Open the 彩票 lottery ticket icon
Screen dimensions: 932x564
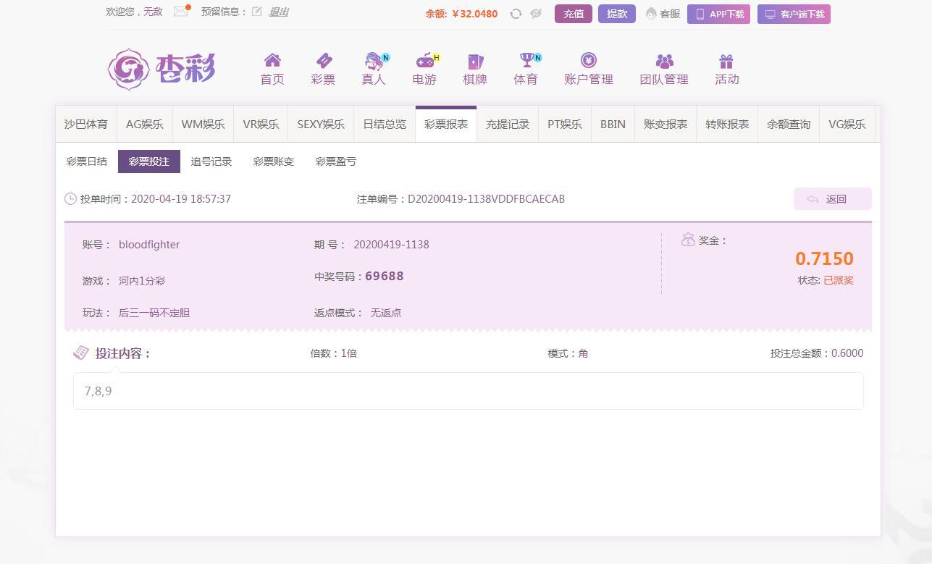click(x=323, y=62)
